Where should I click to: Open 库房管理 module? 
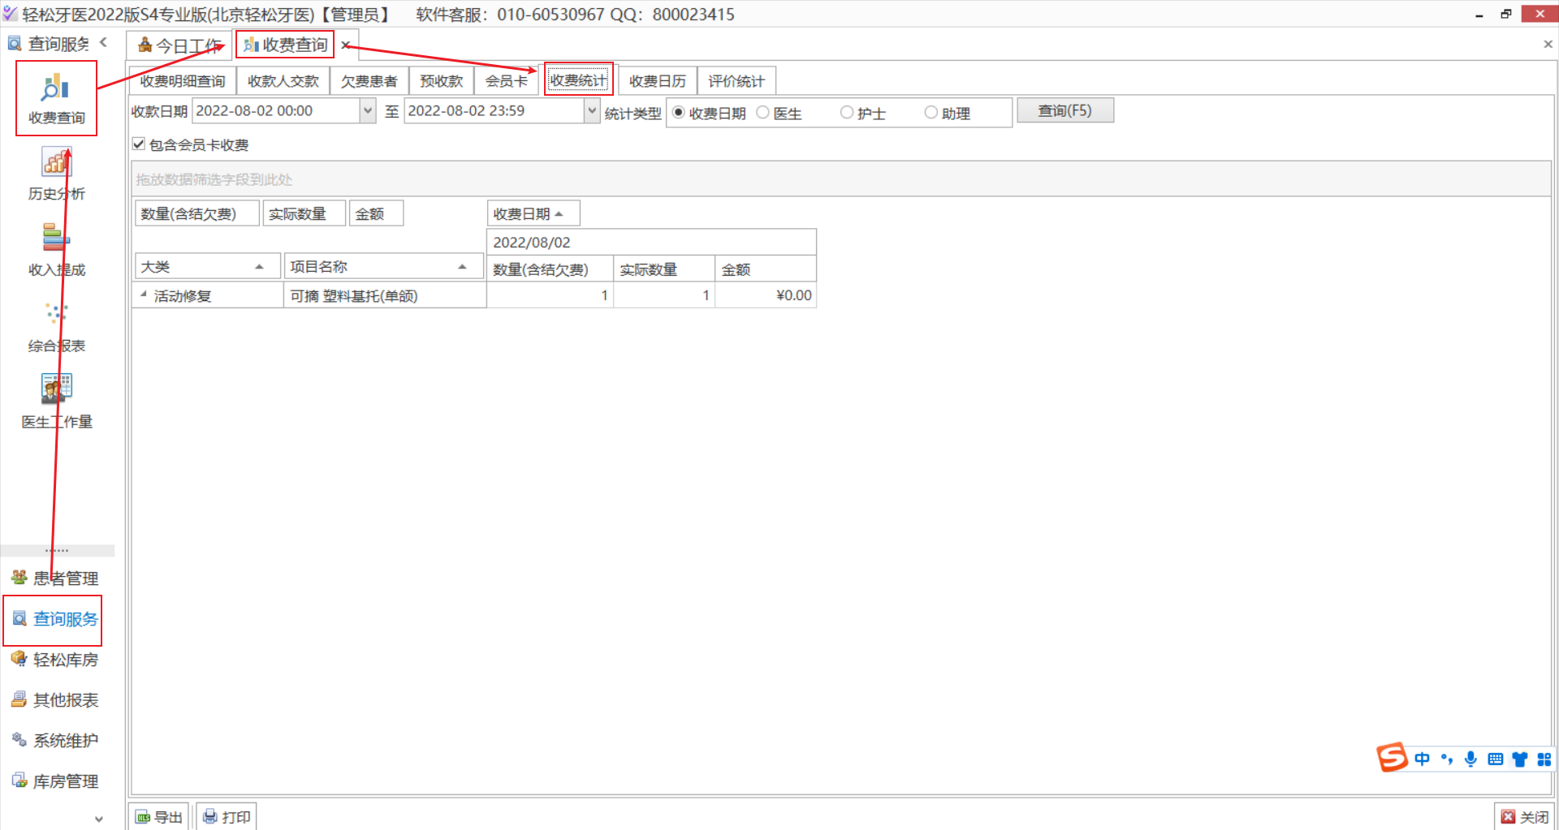pyautogui.click(x=55, y=781)
